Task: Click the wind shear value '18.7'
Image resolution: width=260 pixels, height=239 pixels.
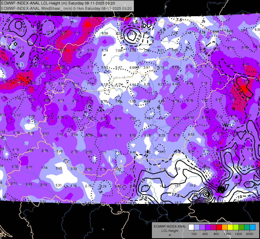Action: click(178, 203)
